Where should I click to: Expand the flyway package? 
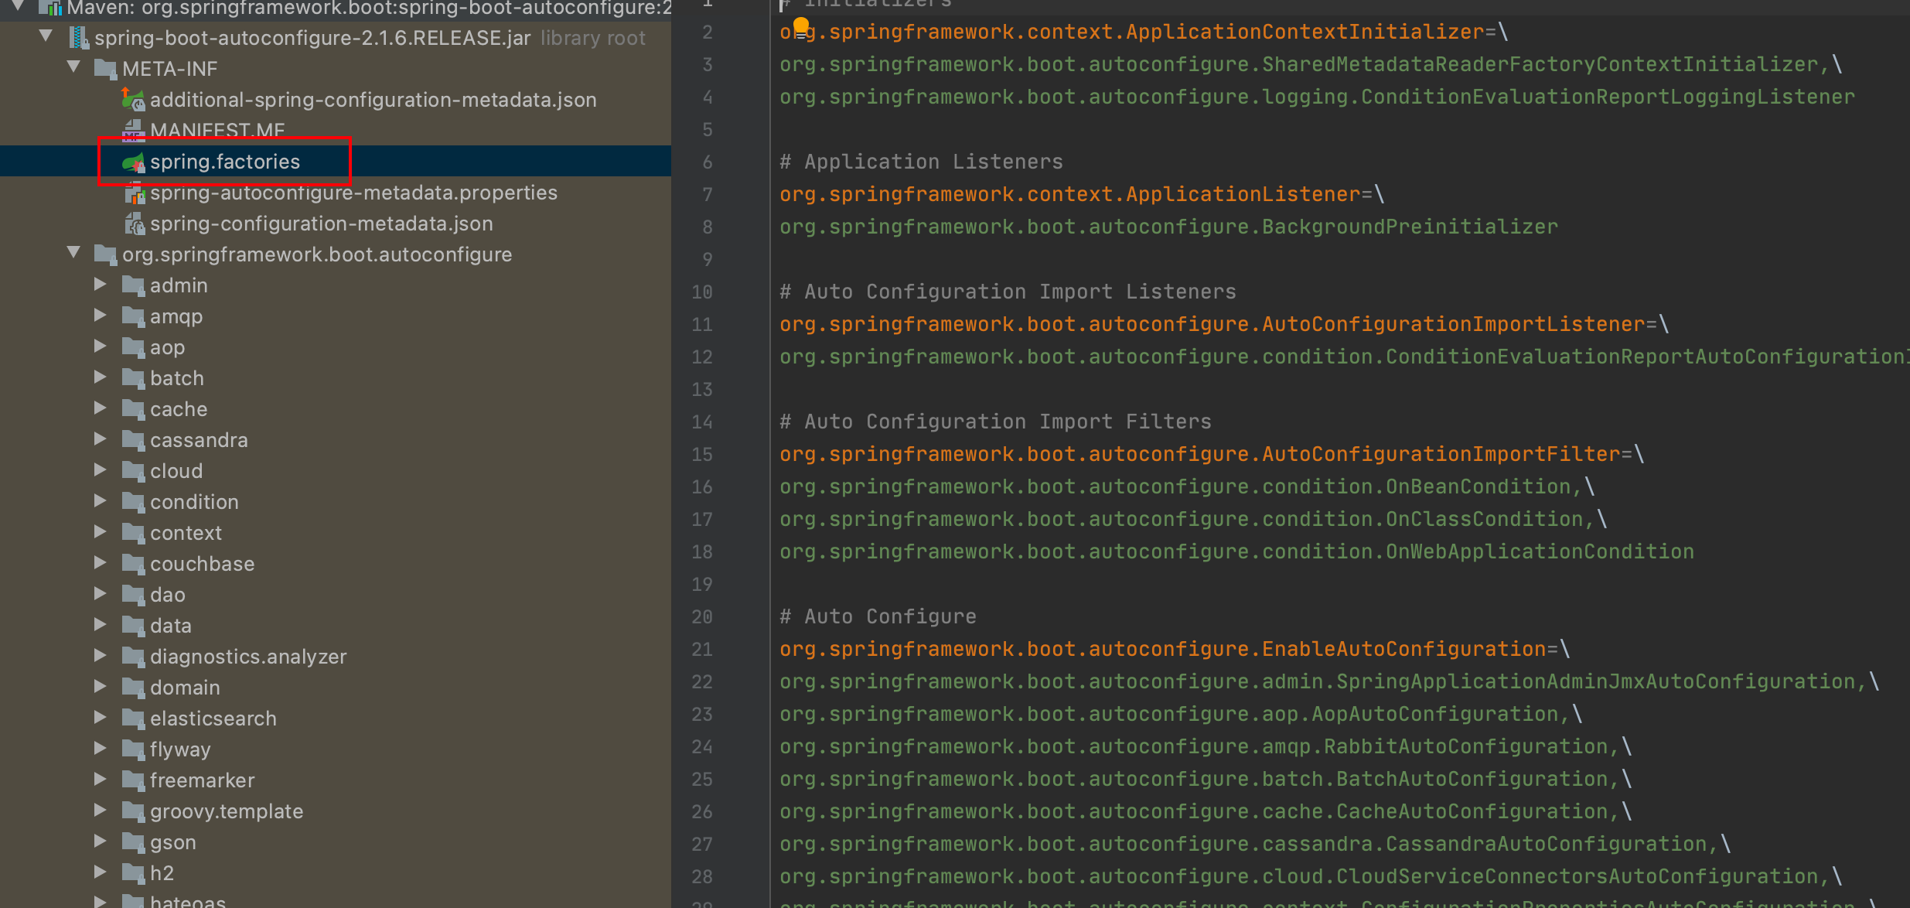(100, 748)
